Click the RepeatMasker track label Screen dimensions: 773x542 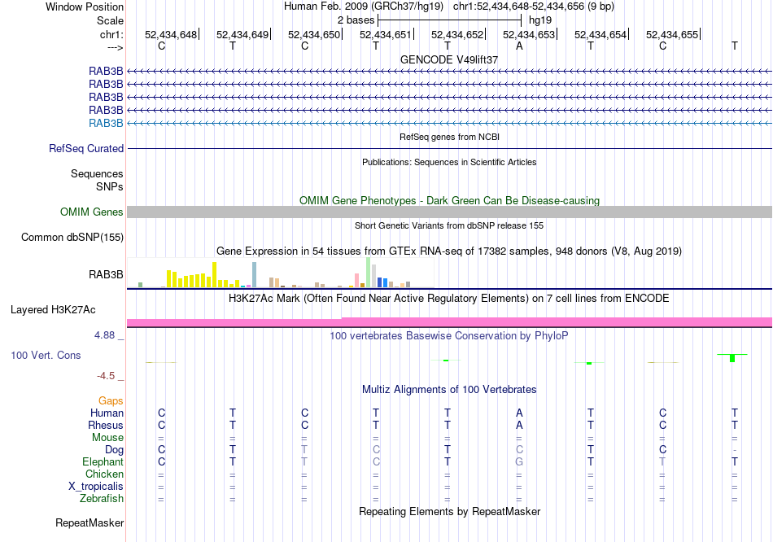click(90, 522)
